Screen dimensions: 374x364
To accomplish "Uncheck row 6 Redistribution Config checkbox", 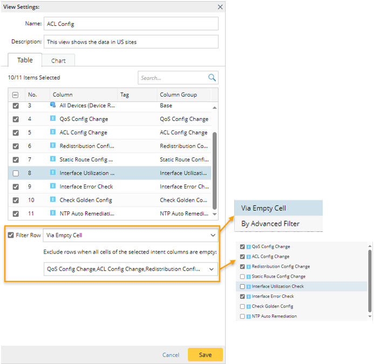I will coord(16,146).
